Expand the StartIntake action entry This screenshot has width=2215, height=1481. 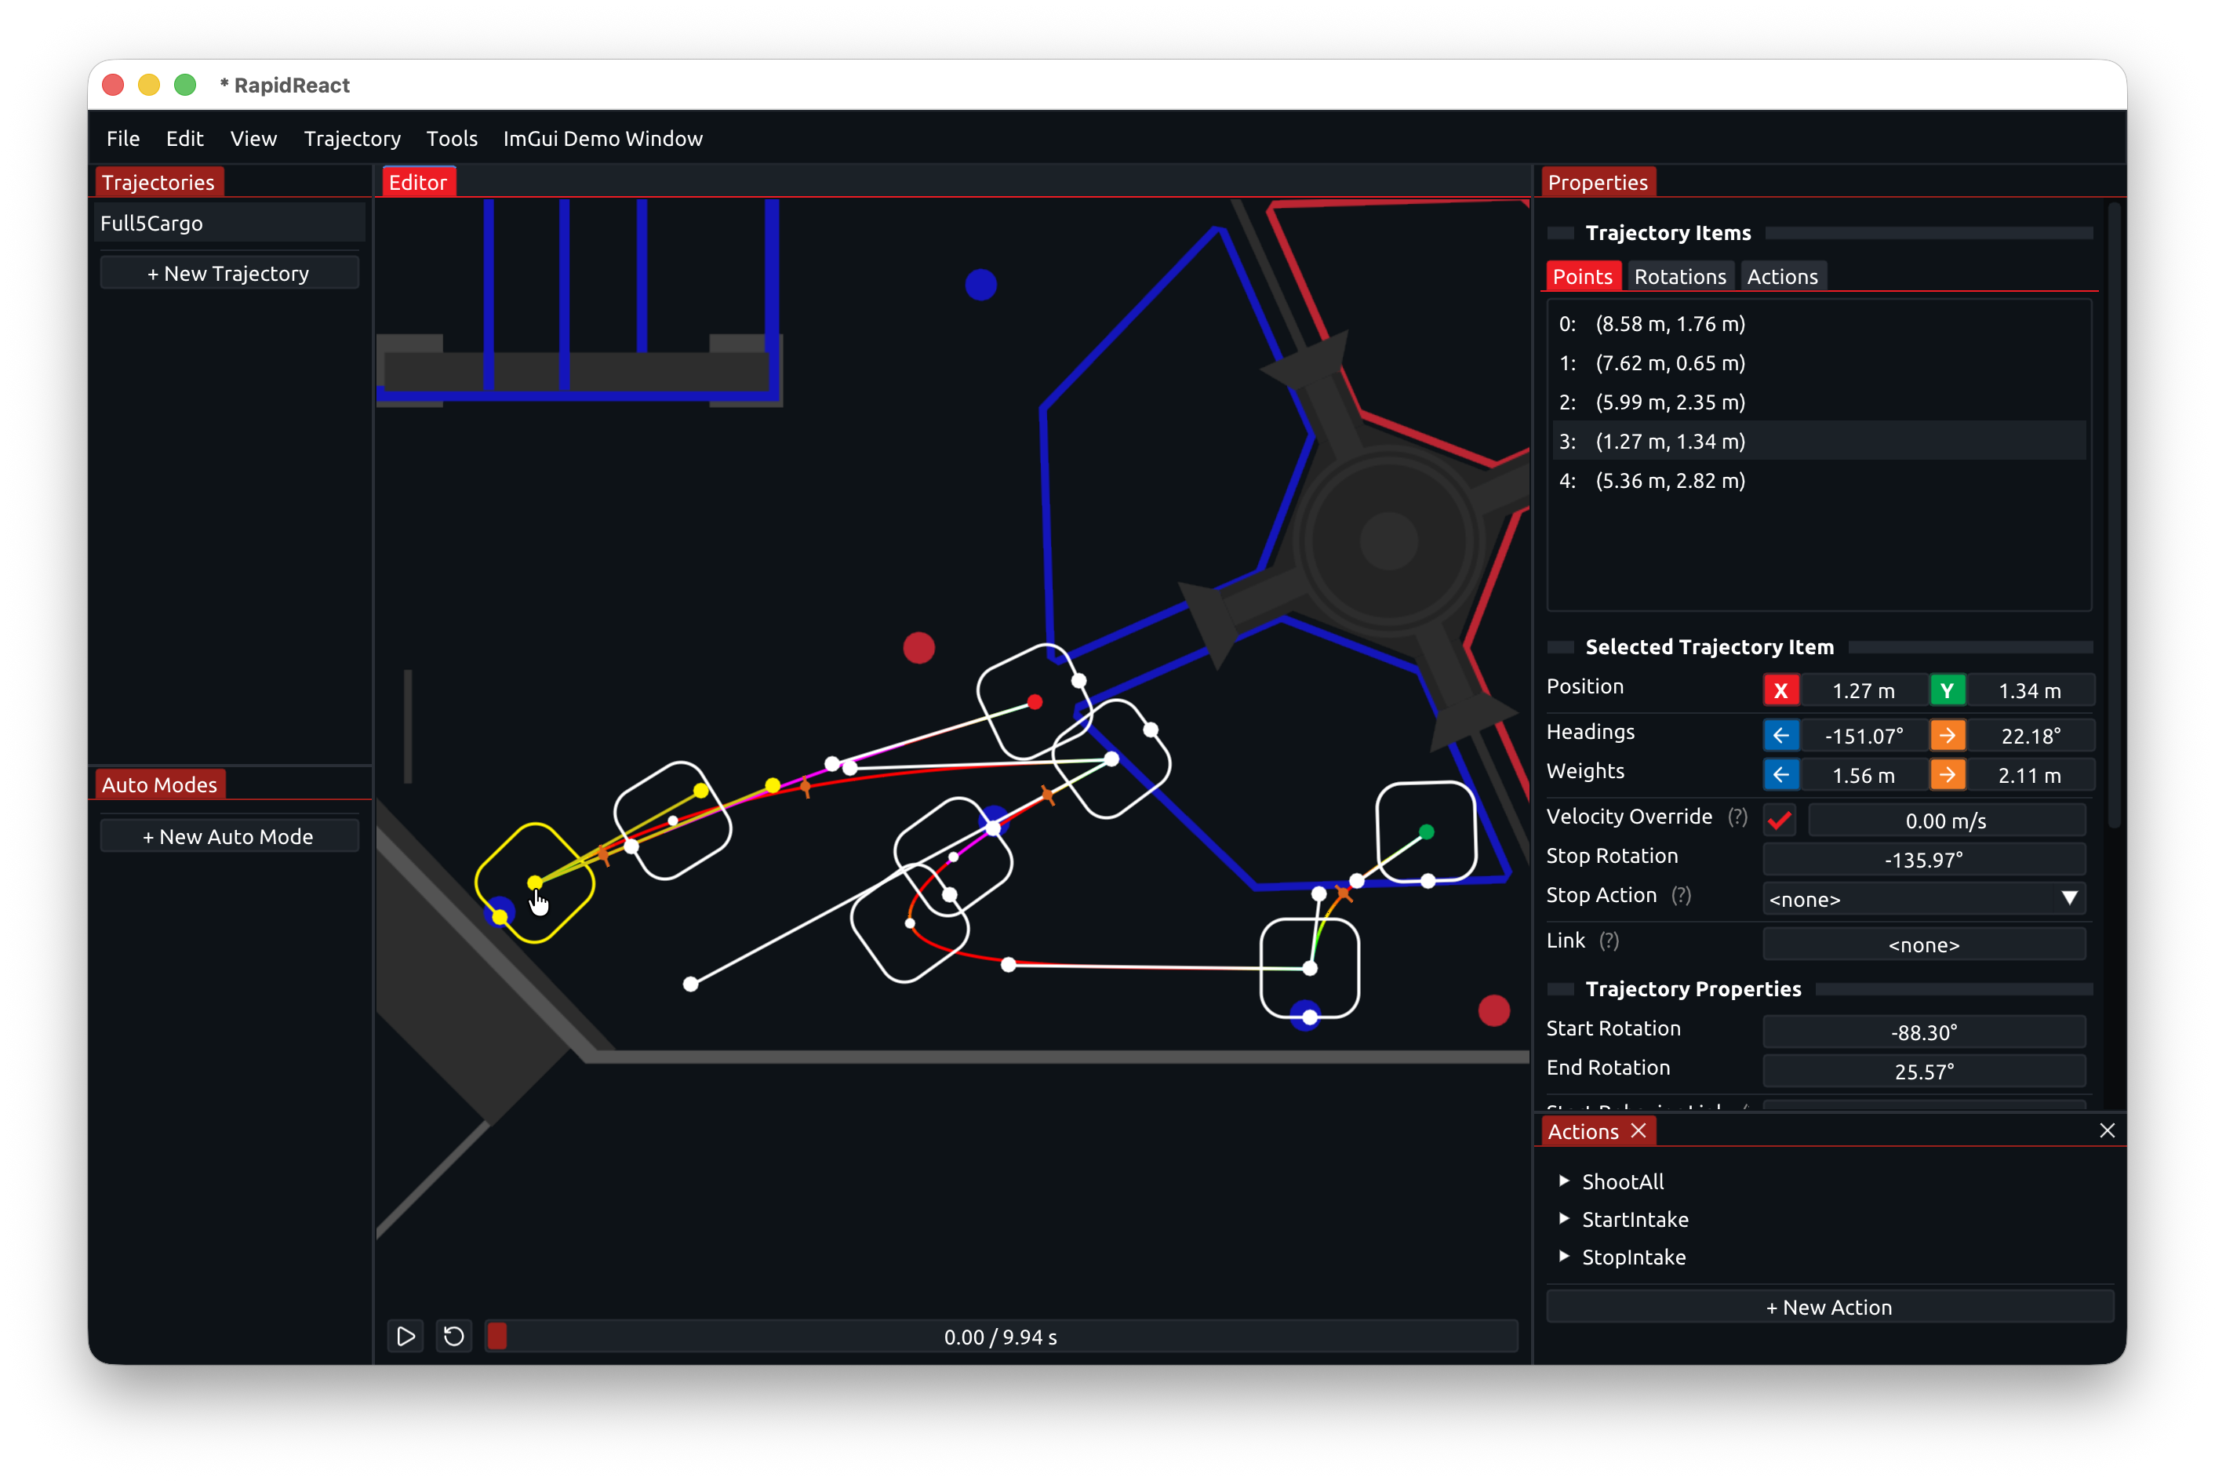pyautogui.click(x=1566, y=1219)
